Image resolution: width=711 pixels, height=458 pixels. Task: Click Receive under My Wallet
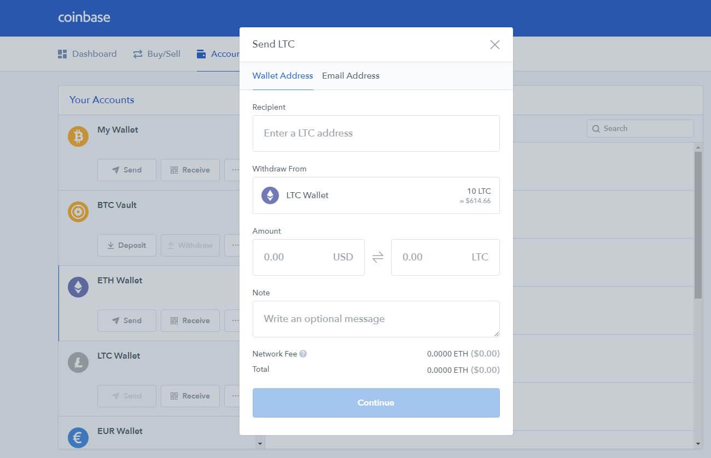pos(190,170)
